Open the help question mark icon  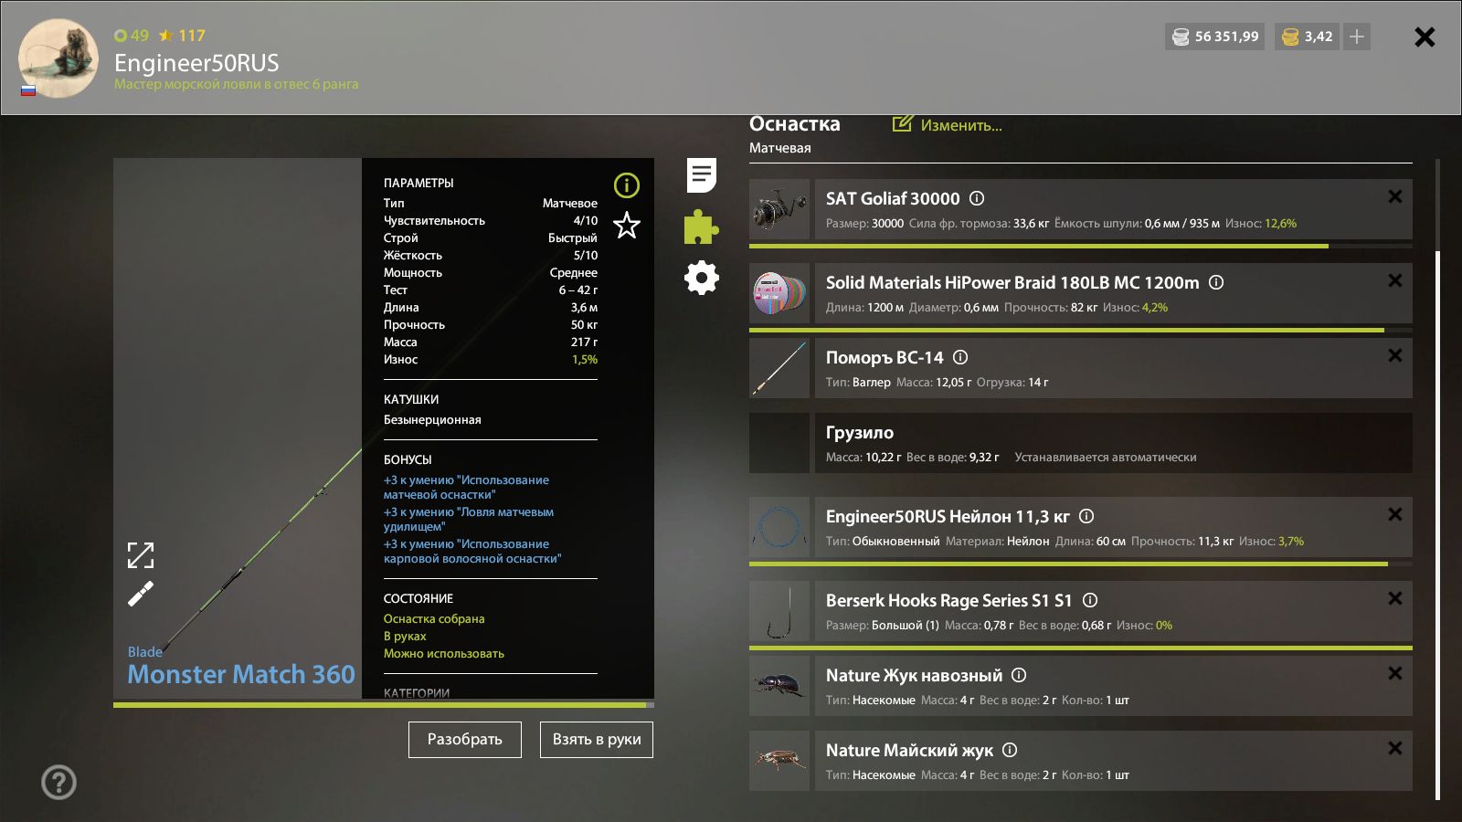[x=58, y=782]
